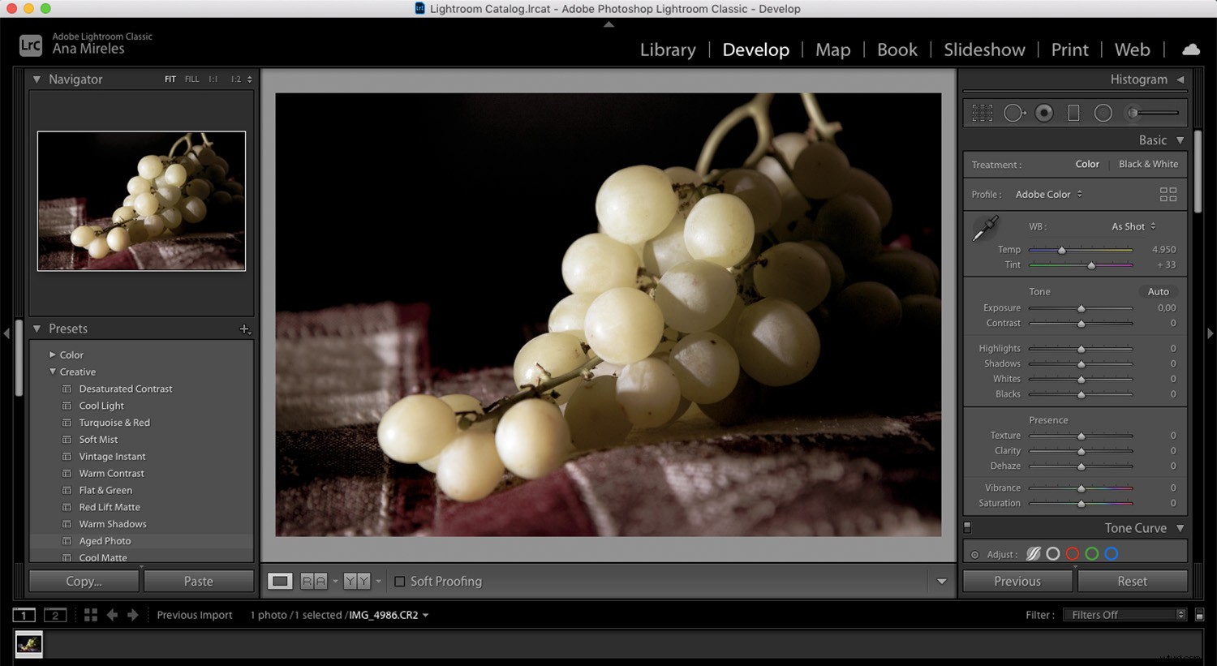Click the Exposure slider handle
The height and width of the screenshot is (666, 1217).
coord(1081,309)
